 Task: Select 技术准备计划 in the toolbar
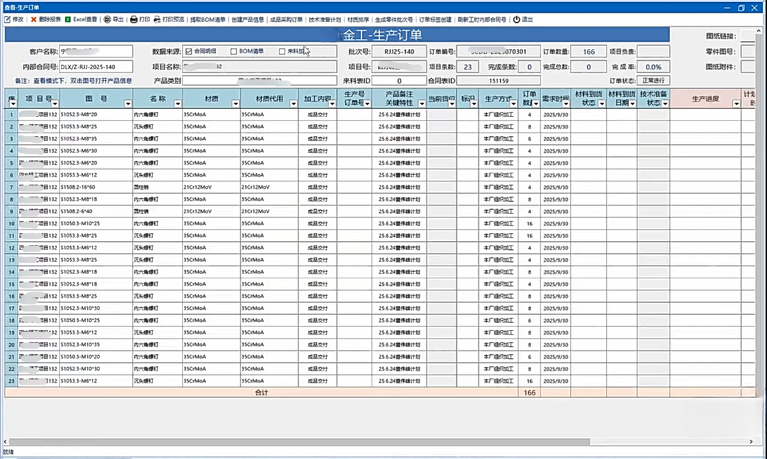pyautogui.click(x=324, y=20)
